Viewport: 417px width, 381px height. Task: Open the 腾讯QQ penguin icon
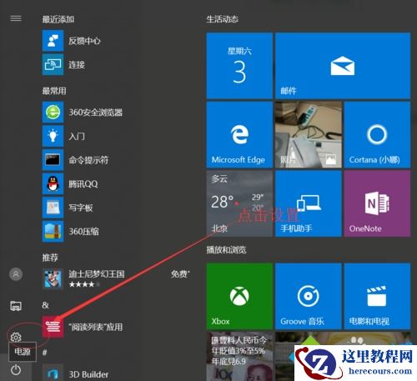(53, 183)
